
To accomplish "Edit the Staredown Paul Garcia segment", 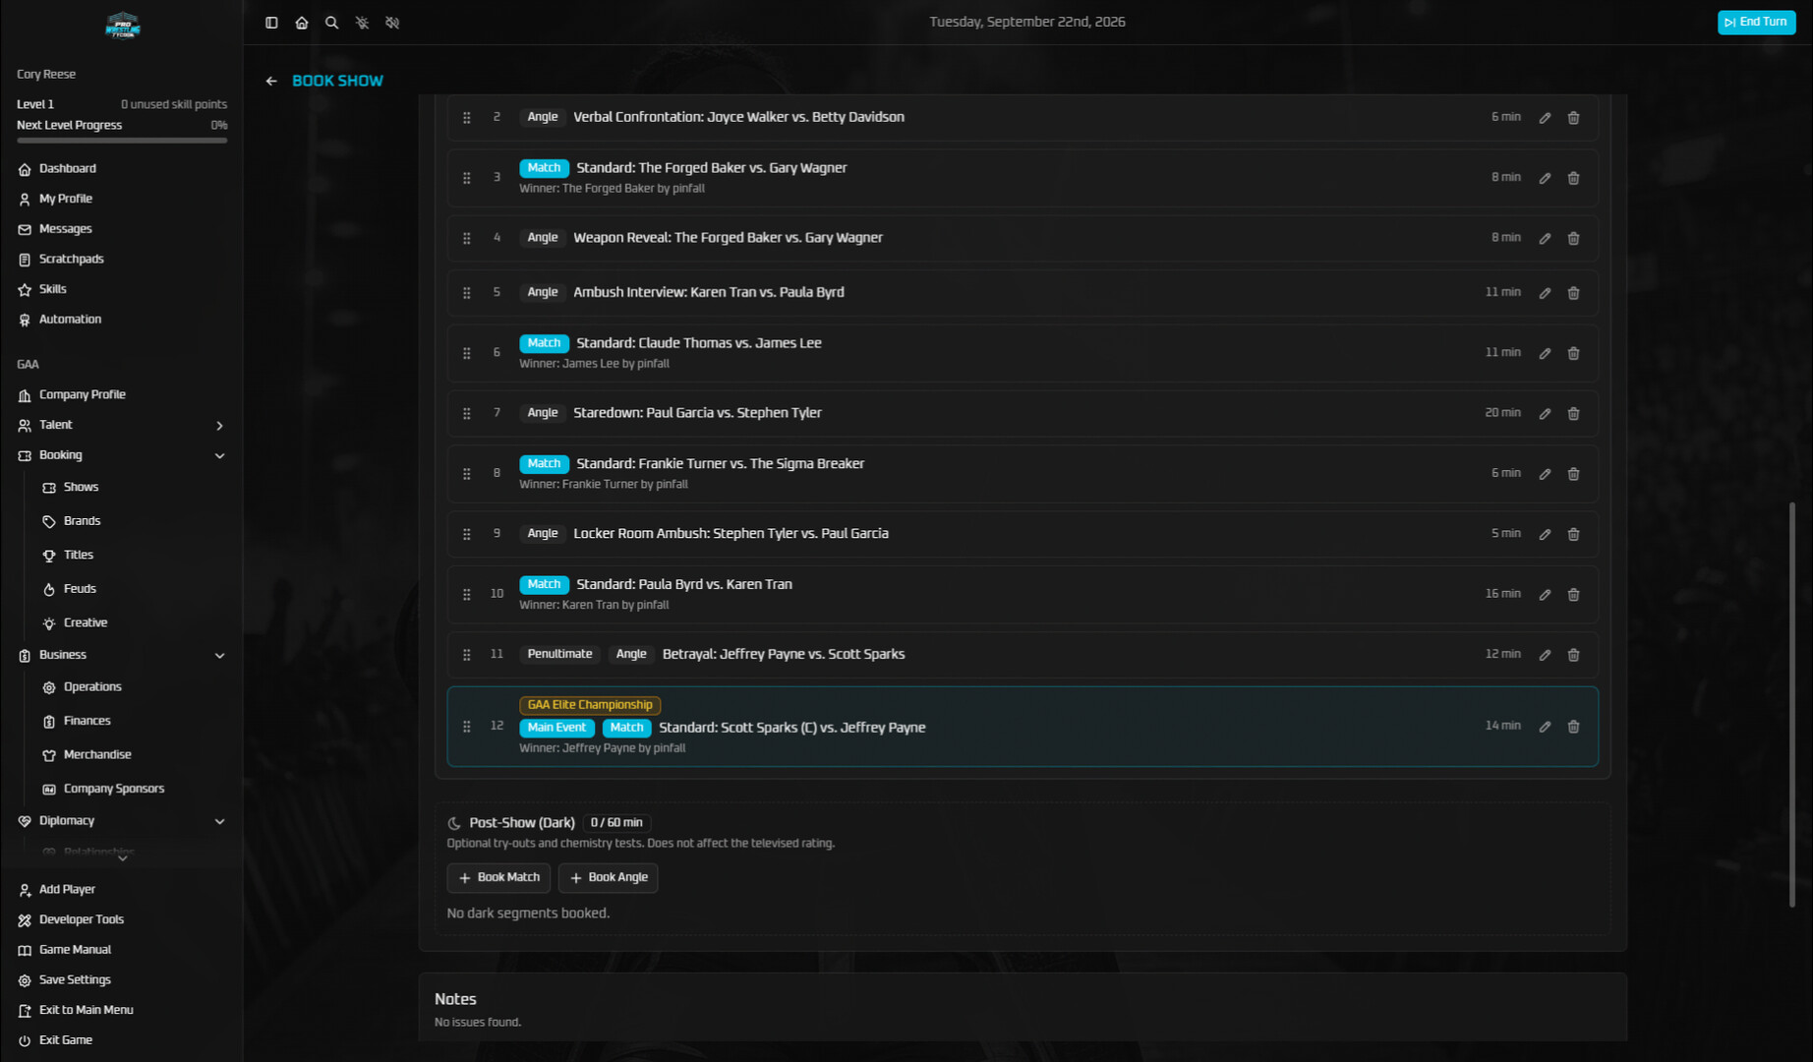I will click(1545, 414).
